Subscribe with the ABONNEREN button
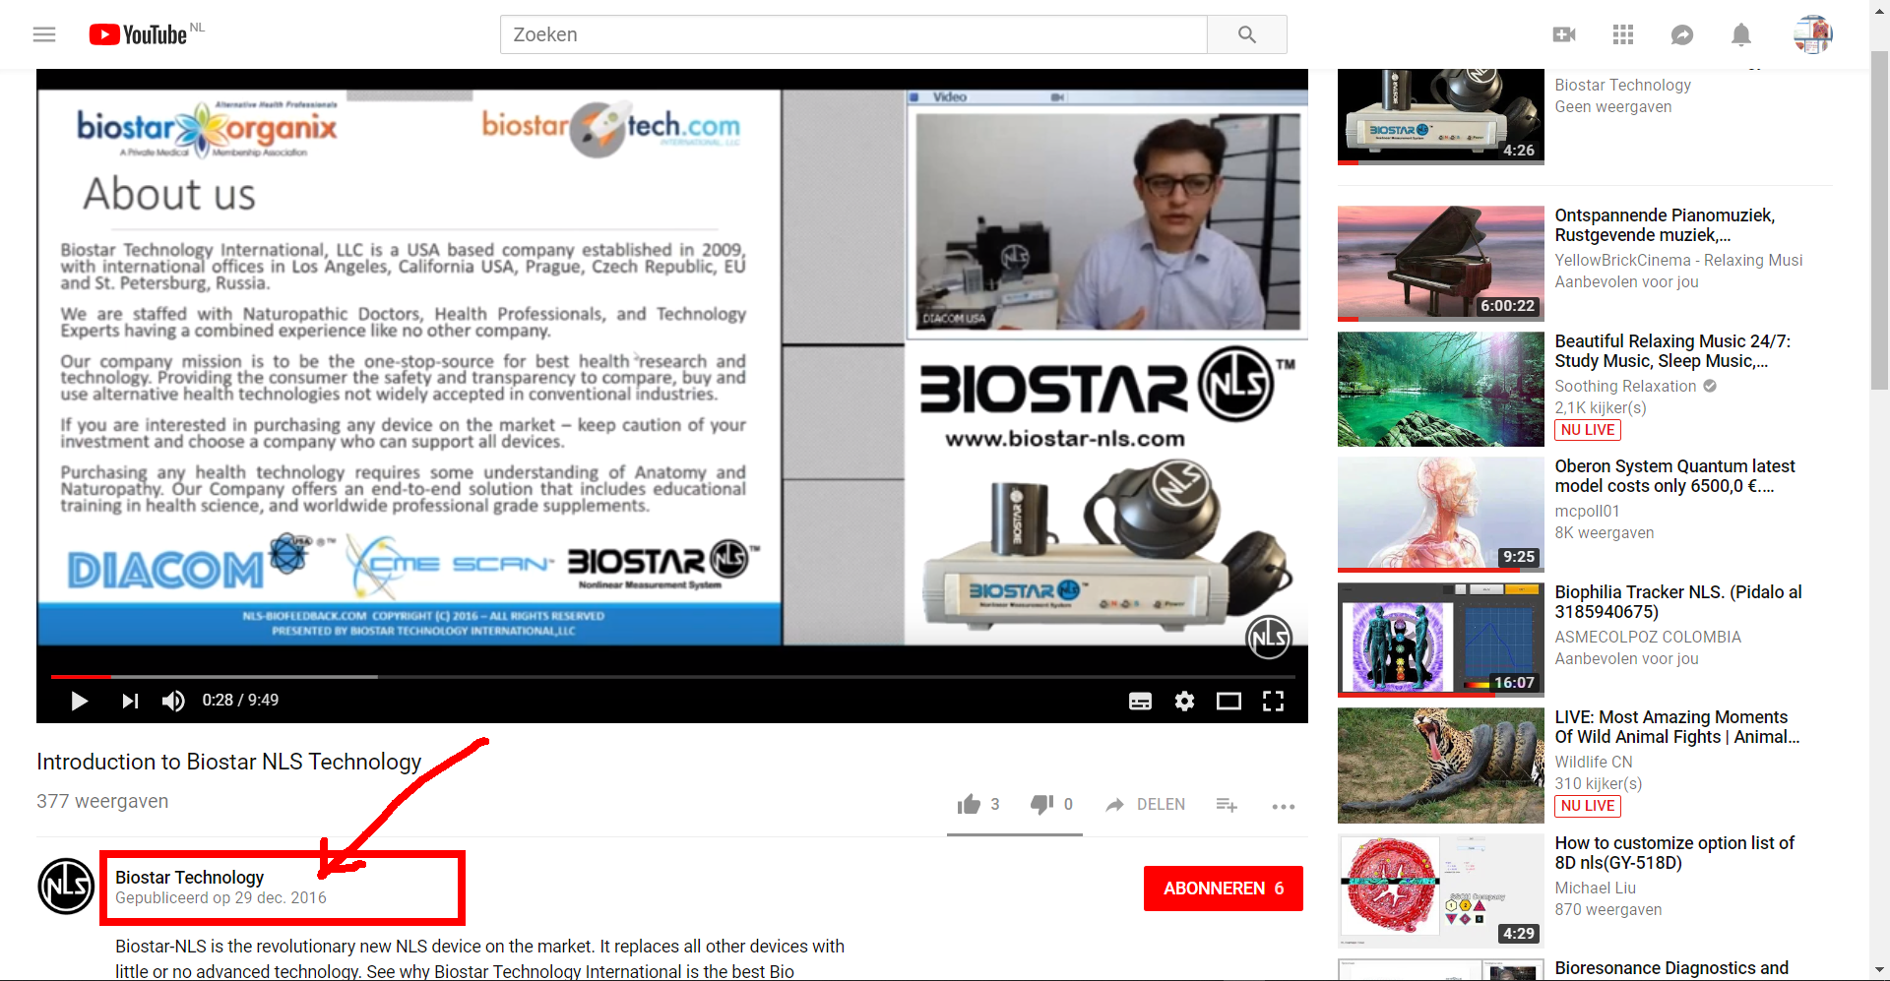 [x=1223, y=889]
